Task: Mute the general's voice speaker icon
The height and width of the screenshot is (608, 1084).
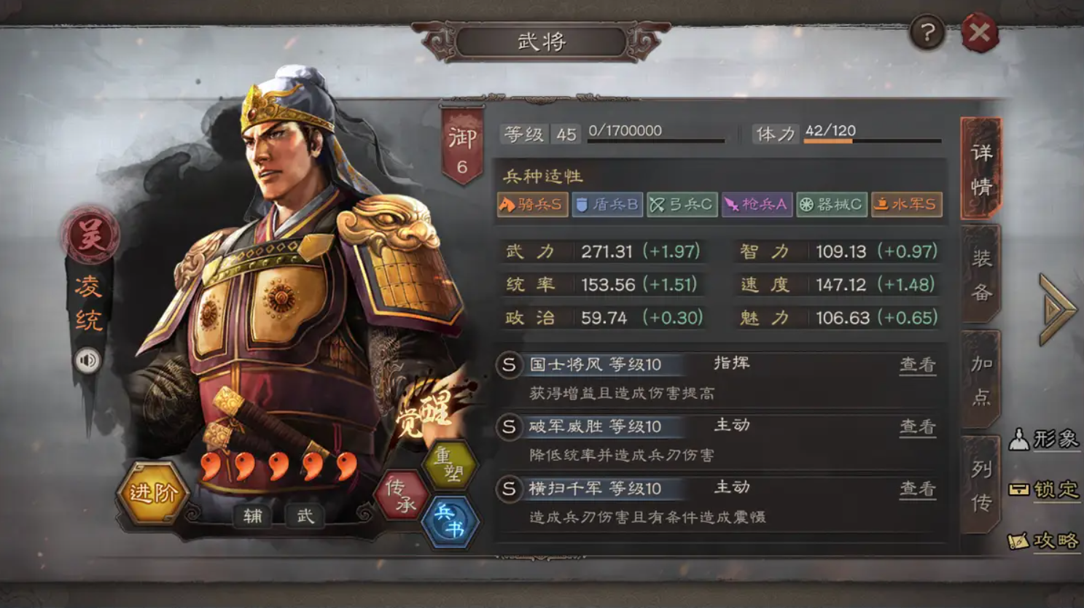Action: 87,360
